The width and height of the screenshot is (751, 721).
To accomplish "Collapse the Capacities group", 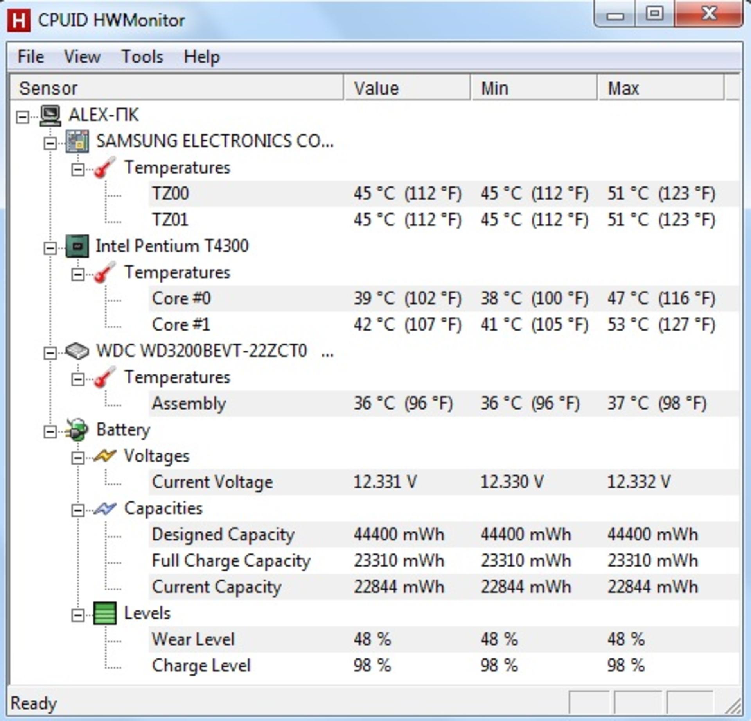I will coord(78,510).
